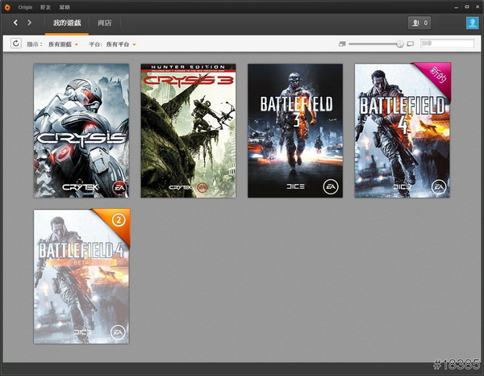
Task: Click the large thumbnail size icon
Action: pyautogui.click(x=411, y=44)
